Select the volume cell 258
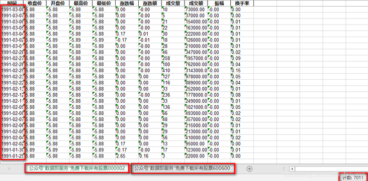 (x=173, y=58)
